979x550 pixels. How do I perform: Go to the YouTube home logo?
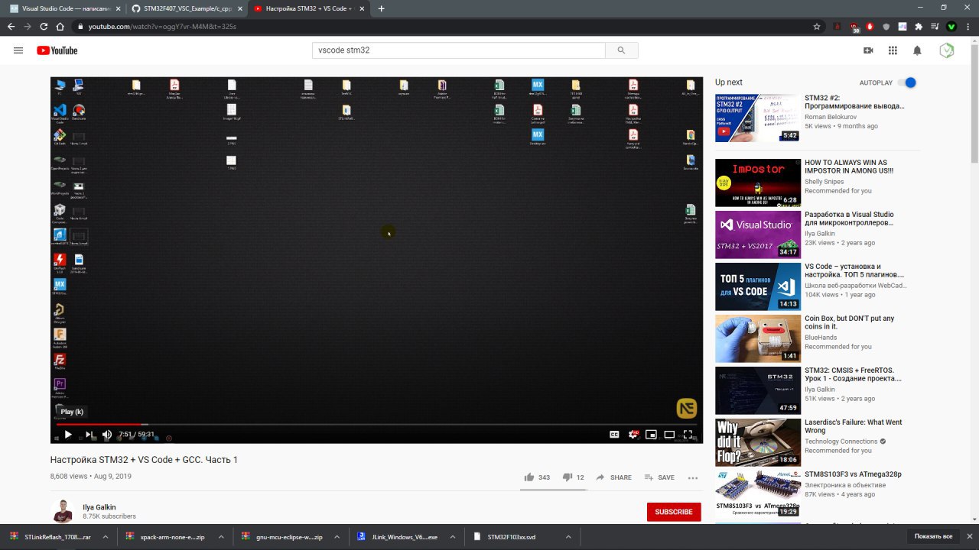[57, 50]
